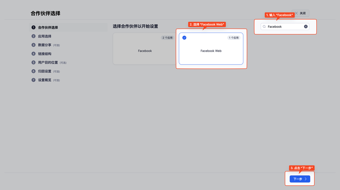Image resolution: width=340 pixels, height=190 pixels.
Task: Click the step 7 "设置概览" numbered circle
Action: pyautogui.click(x=33, y=80)
